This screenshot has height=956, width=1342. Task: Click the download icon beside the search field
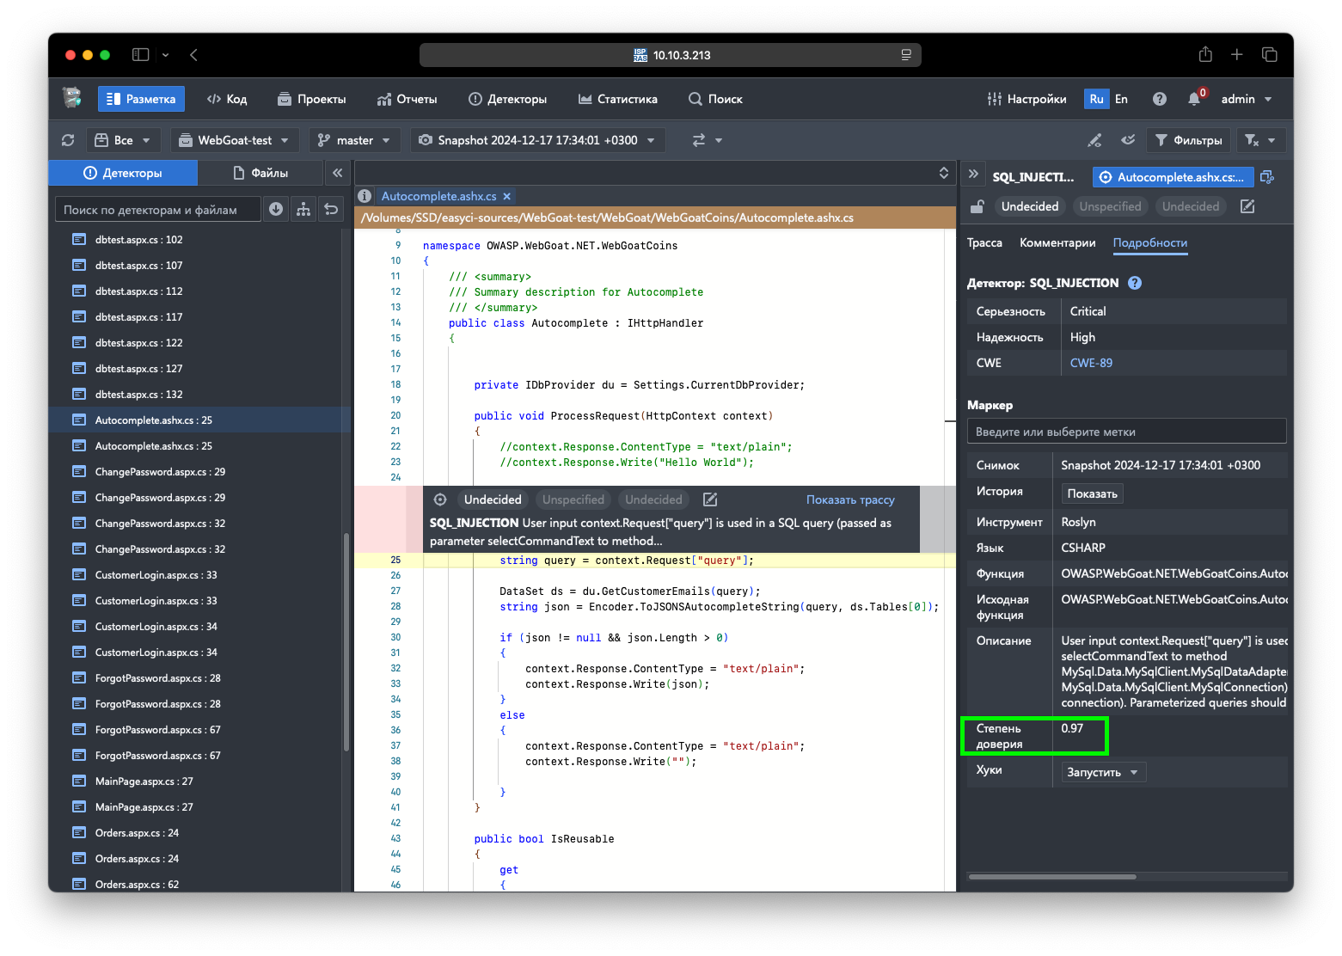[x=276, y=209]
